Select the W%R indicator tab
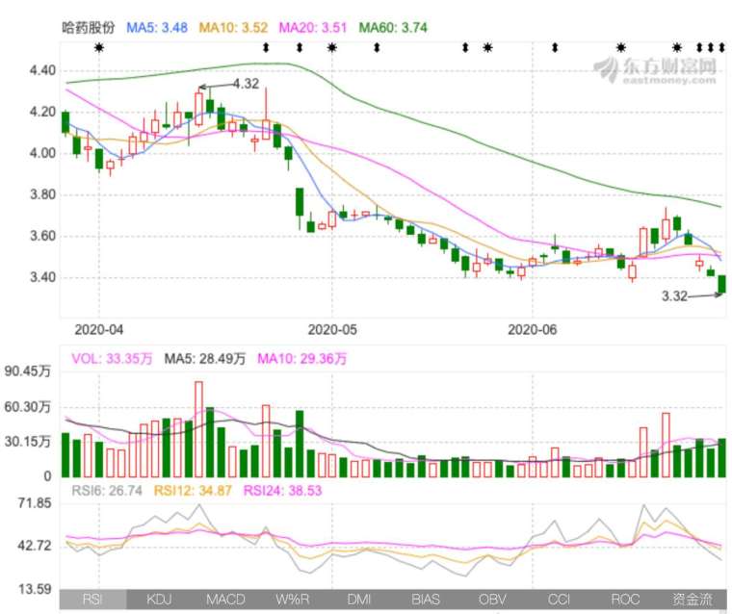 tap(293, 599)
